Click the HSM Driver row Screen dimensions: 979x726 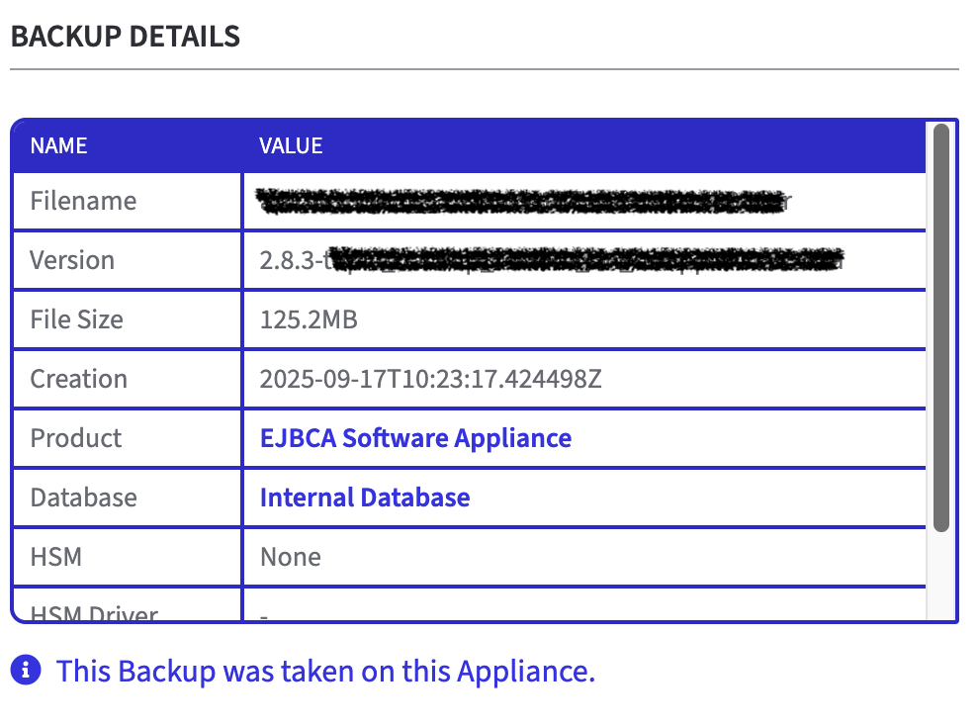pos(94,611)
